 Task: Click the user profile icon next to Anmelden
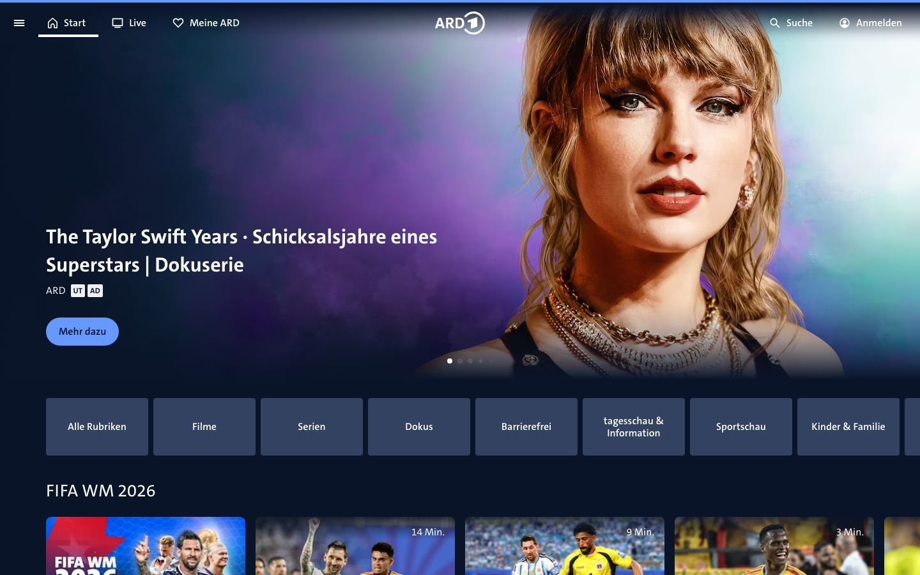coord(845,23)
